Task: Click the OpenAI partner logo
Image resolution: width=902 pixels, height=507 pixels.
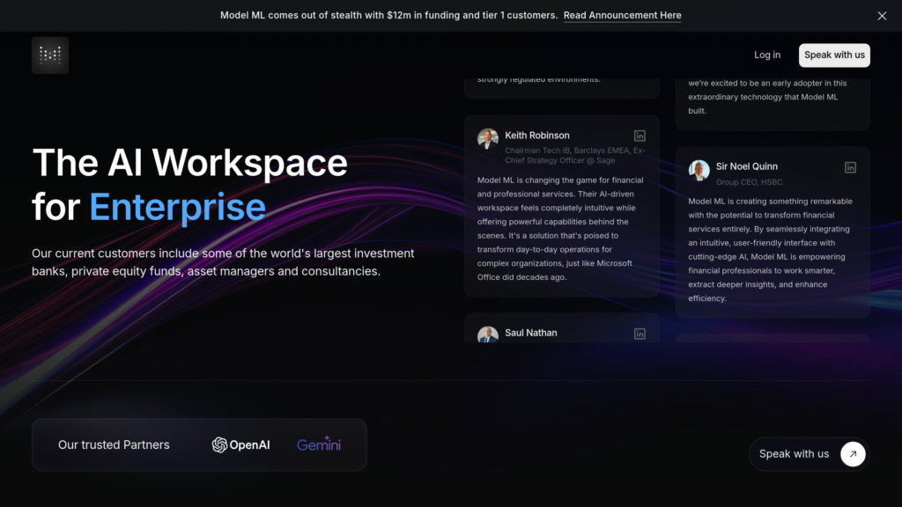Action: (240, 445)
